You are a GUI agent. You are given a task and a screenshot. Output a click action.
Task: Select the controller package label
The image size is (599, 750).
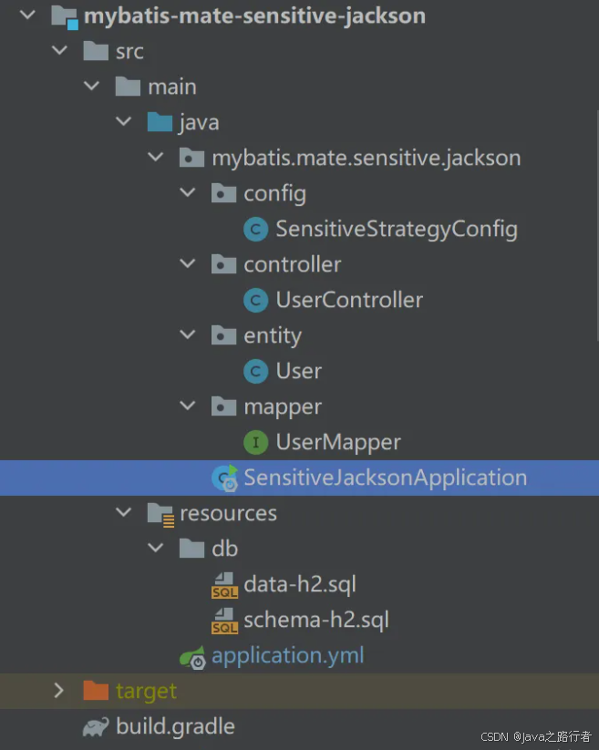pyautogui.click(x=293, y=264)
